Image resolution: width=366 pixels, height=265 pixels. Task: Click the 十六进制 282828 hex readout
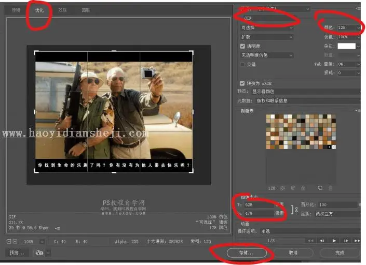[x=165, y=242]
